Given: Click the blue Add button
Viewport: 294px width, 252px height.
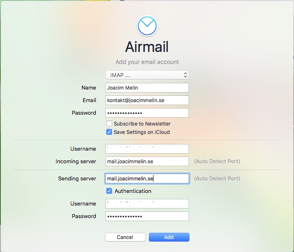Looking at the screenshot, I should (x=169, y=237).
